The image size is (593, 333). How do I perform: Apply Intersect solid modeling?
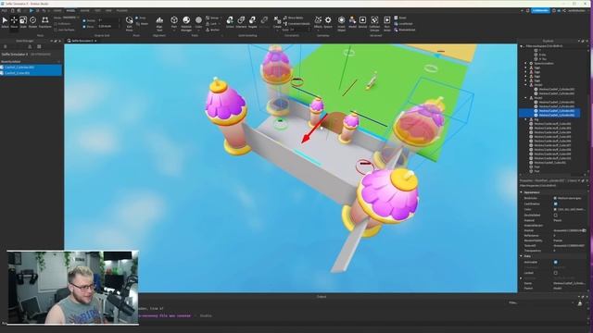(241, 22)
